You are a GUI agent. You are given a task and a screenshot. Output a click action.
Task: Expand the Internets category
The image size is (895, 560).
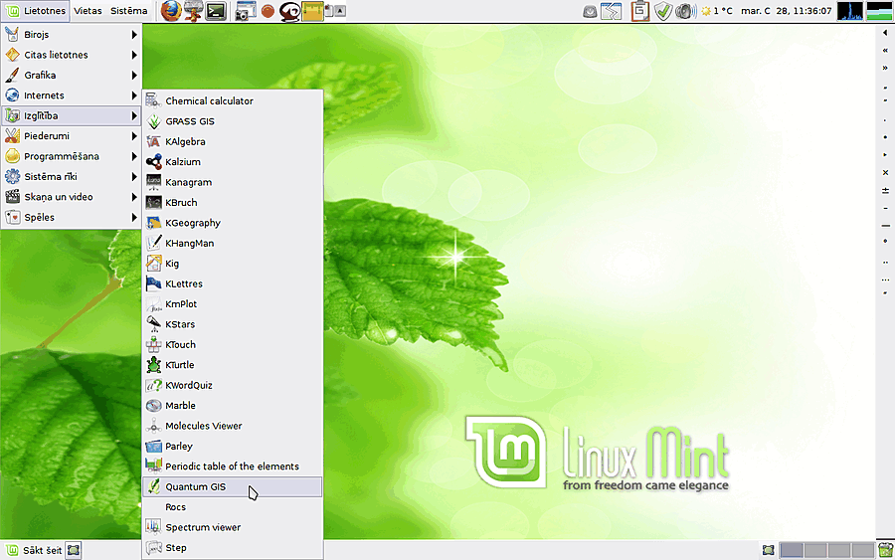coord(72,95)
